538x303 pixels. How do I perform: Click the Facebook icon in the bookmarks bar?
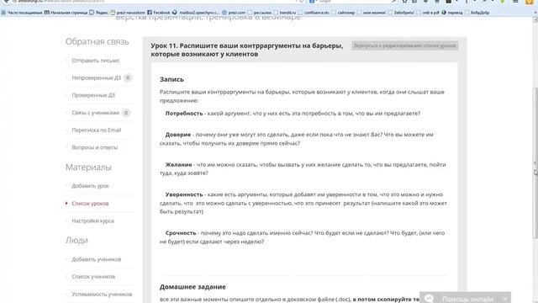coord(150,13)
